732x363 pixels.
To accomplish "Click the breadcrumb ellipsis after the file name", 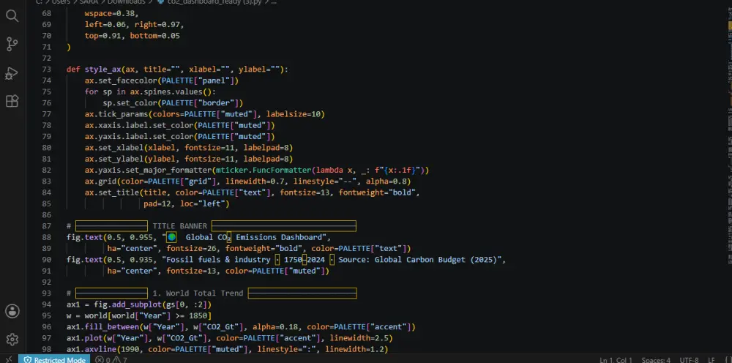I will [274, 2].
